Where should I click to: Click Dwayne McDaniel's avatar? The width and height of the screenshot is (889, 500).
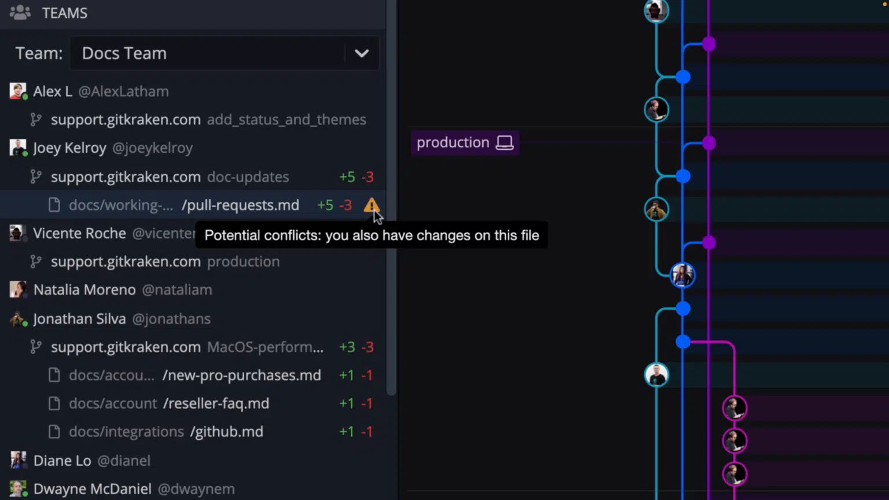coord(18,488)
